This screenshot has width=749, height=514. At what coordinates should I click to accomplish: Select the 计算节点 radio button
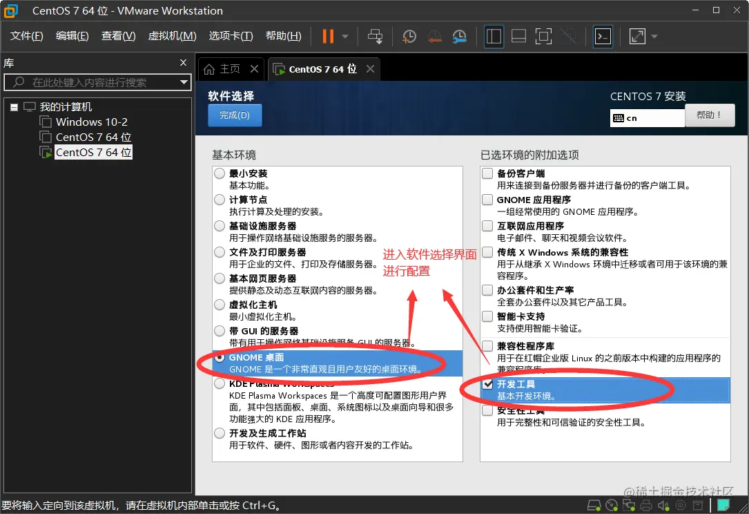pyautogui.click(x=220, y=200)
